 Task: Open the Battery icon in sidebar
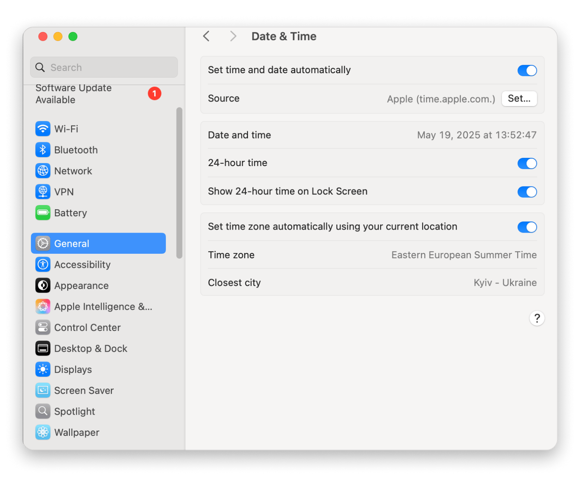(x=43, y=213)
